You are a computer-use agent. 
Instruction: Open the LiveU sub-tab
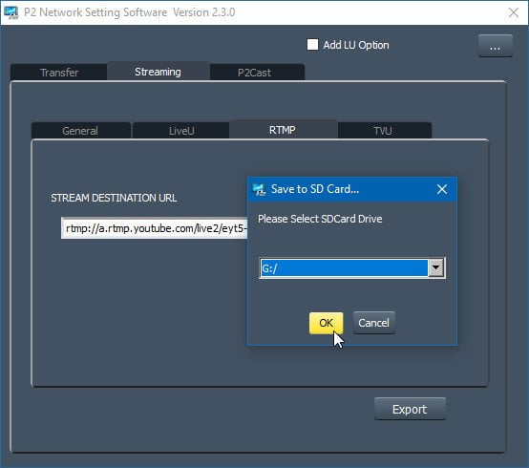181,131
